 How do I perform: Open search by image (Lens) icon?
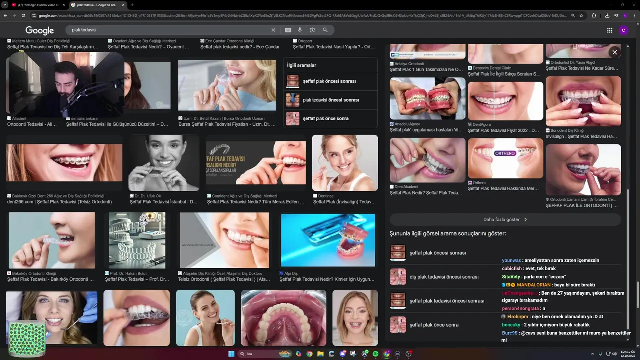click(312, 30)
